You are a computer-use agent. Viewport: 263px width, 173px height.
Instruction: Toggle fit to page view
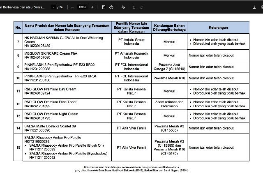tap(104, 7)
